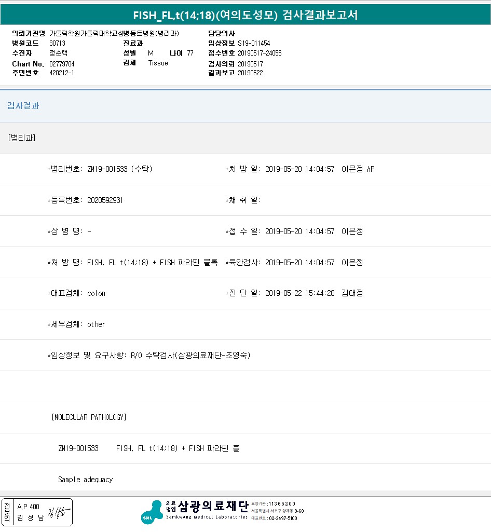
Task: Click the 삼광의료재단 foundation name in footer
Action: 213,506
